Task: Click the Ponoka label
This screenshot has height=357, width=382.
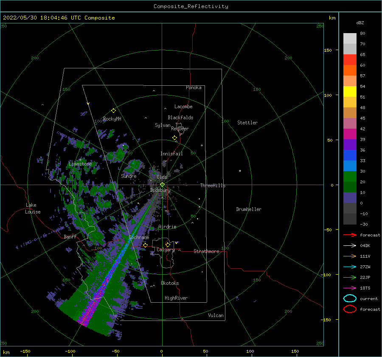Action: (x=194, y=87)
